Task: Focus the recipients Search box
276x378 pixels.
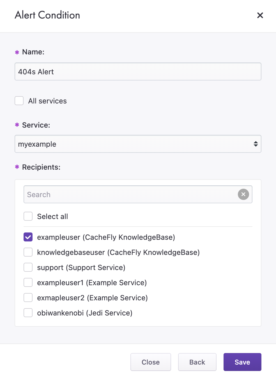Action: [x=130, y=194]
